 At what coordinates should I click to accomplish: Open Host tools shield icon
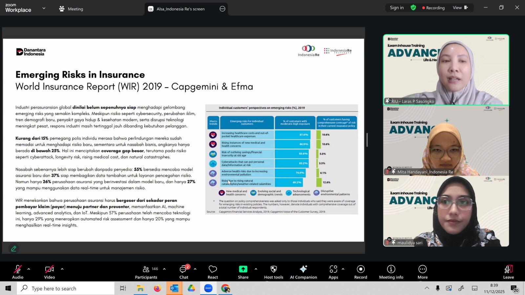(x=273, y=272)
